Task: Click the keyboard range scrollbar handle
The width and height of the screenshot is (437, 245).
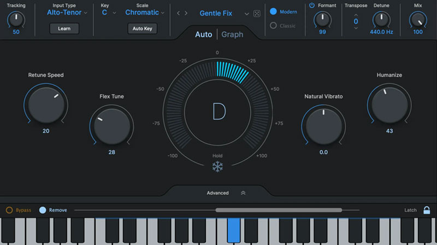Action: click(x=279, y=210)
